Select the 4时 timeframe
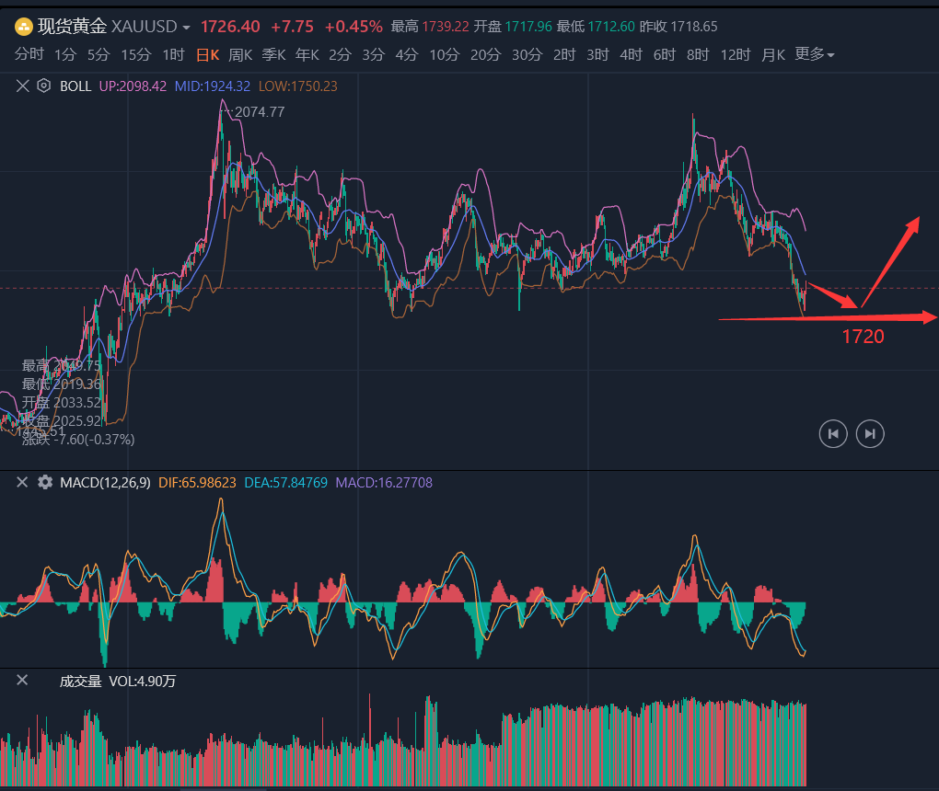Viewport: 939px width, 791px height. click(632, 55)
